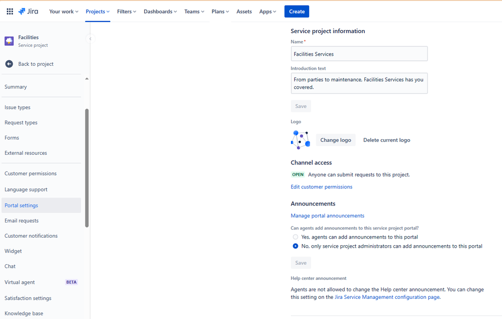Open Jira Service Management configuration page link

tap(387, 297)
